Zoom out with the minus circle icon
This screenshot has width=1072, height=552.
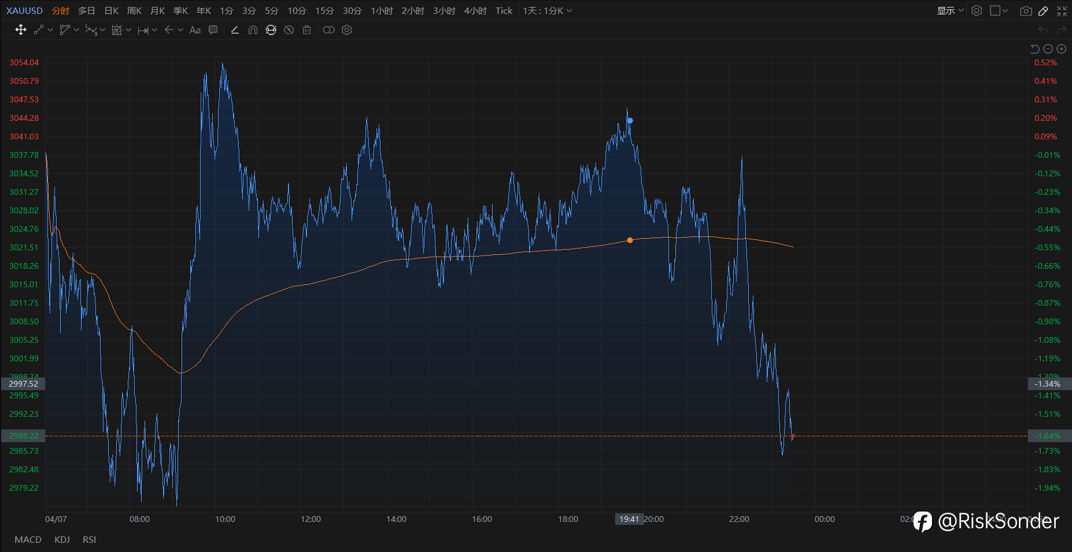[x=1048, y=49]
